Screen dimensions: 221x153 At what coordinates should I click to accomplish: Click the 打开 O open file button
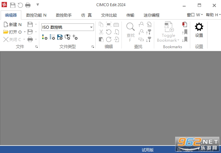pos(12,32)
